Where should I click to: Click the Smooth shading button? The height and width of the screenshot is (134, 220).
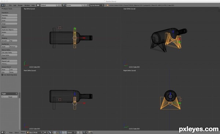[5, 41]
